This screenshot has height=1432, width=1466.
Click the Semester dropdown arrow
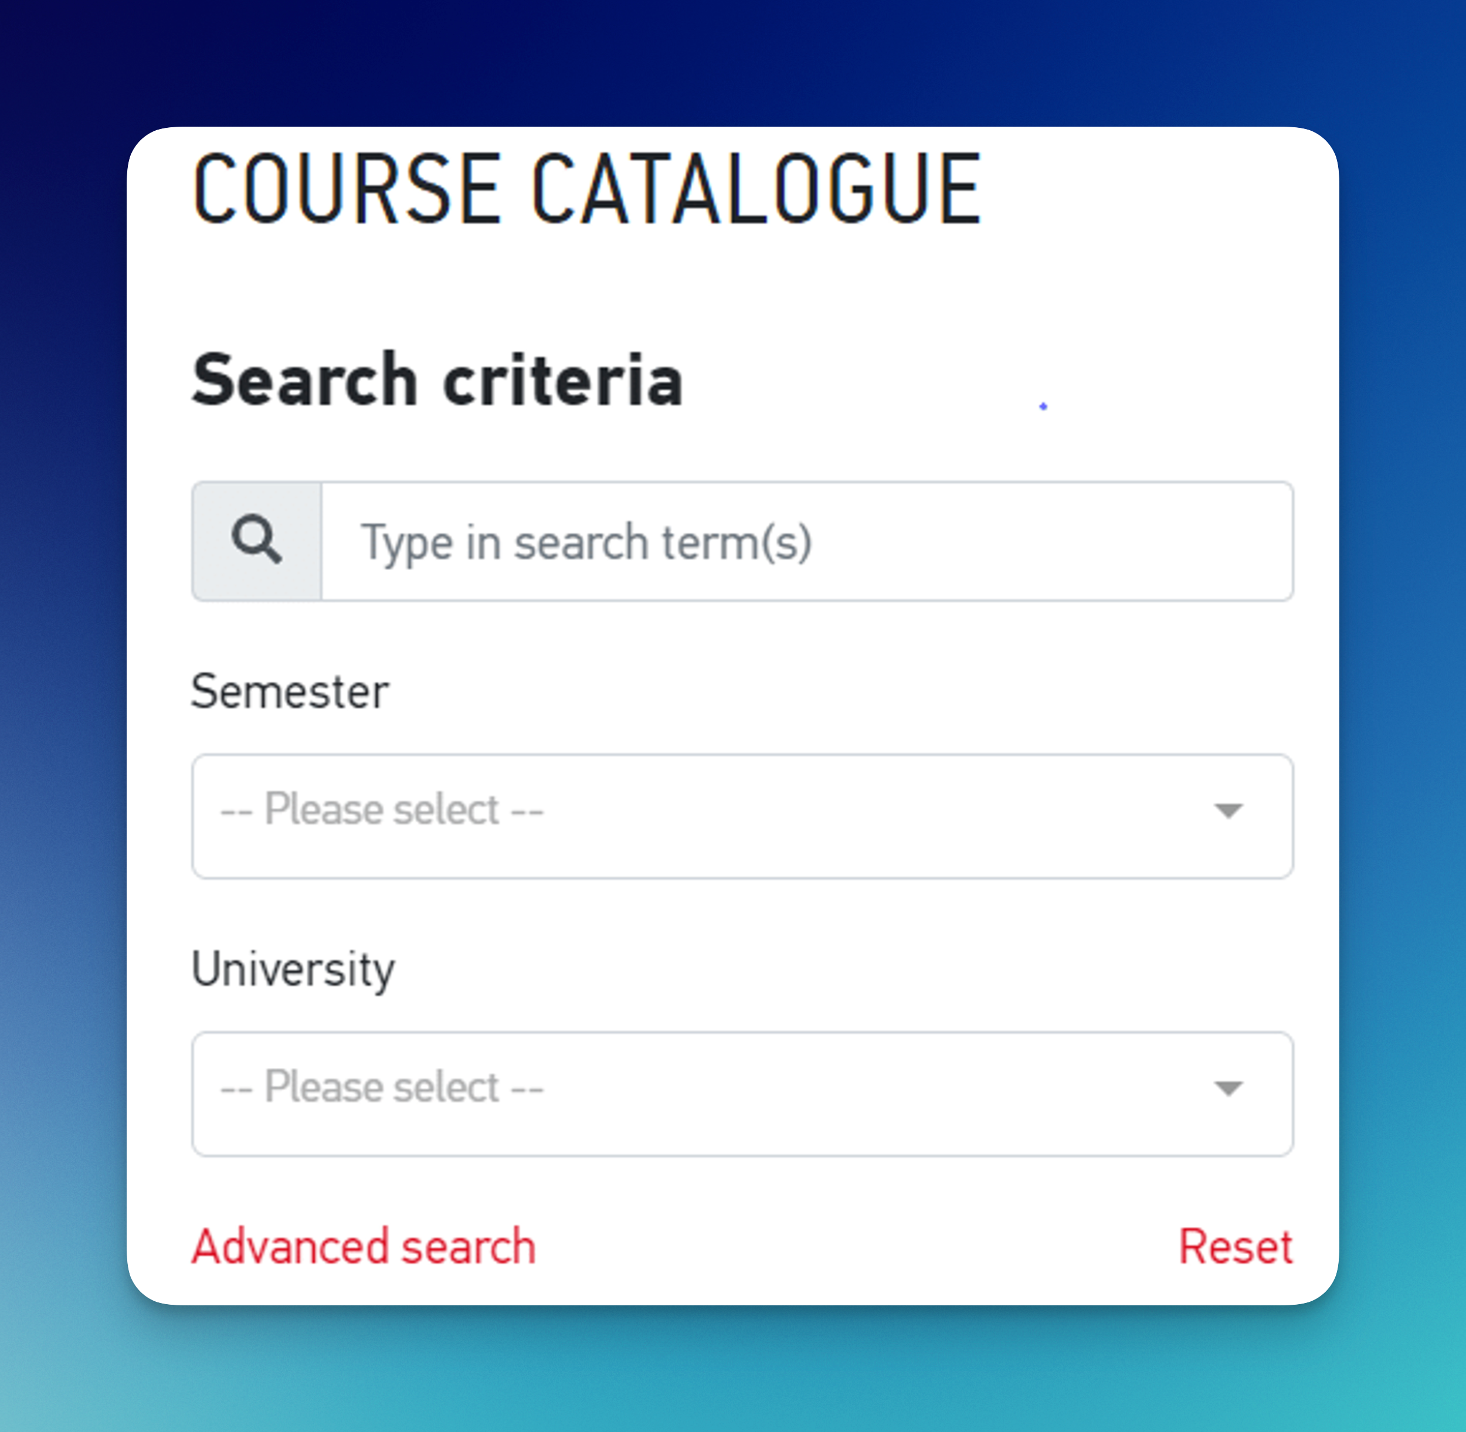pos(1229,811)
